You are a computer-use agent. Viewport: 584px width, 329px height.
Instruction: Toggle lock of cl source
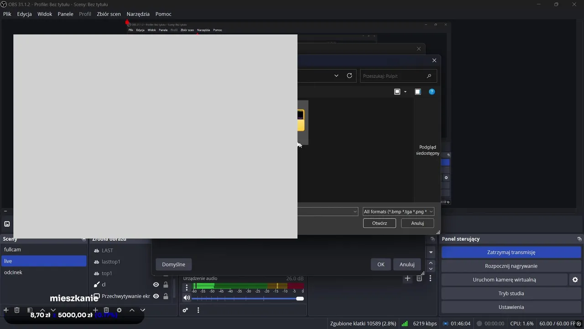[x=166, y=285]
